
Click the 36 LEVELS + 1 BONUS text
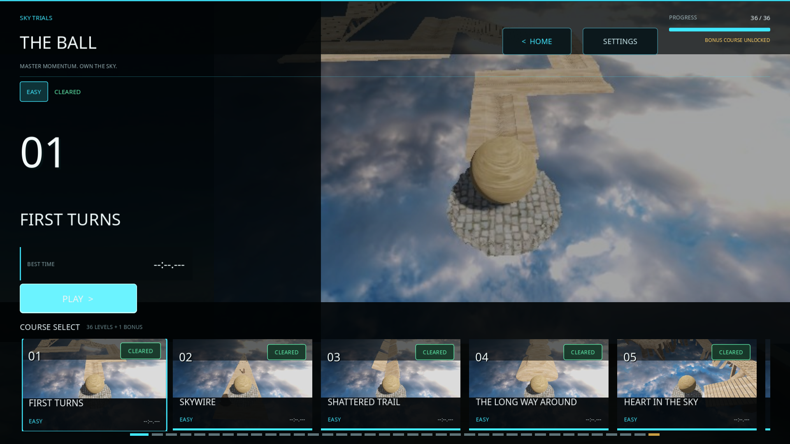(x=114, y=327)
